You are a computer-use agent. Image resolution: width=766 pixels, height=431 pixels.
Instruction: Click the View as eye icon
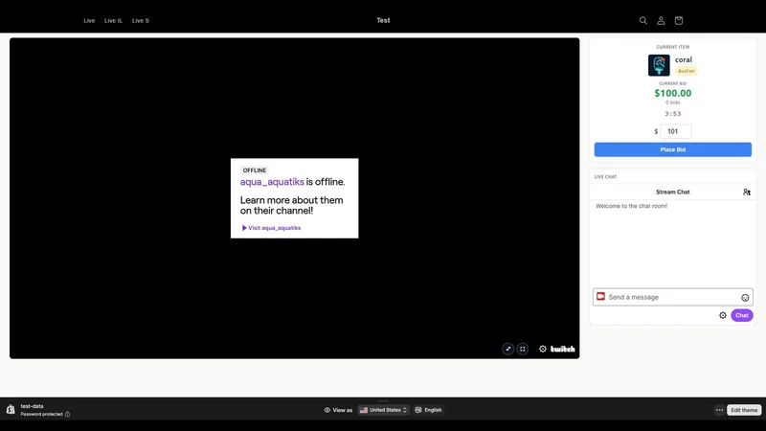(327, 410)
